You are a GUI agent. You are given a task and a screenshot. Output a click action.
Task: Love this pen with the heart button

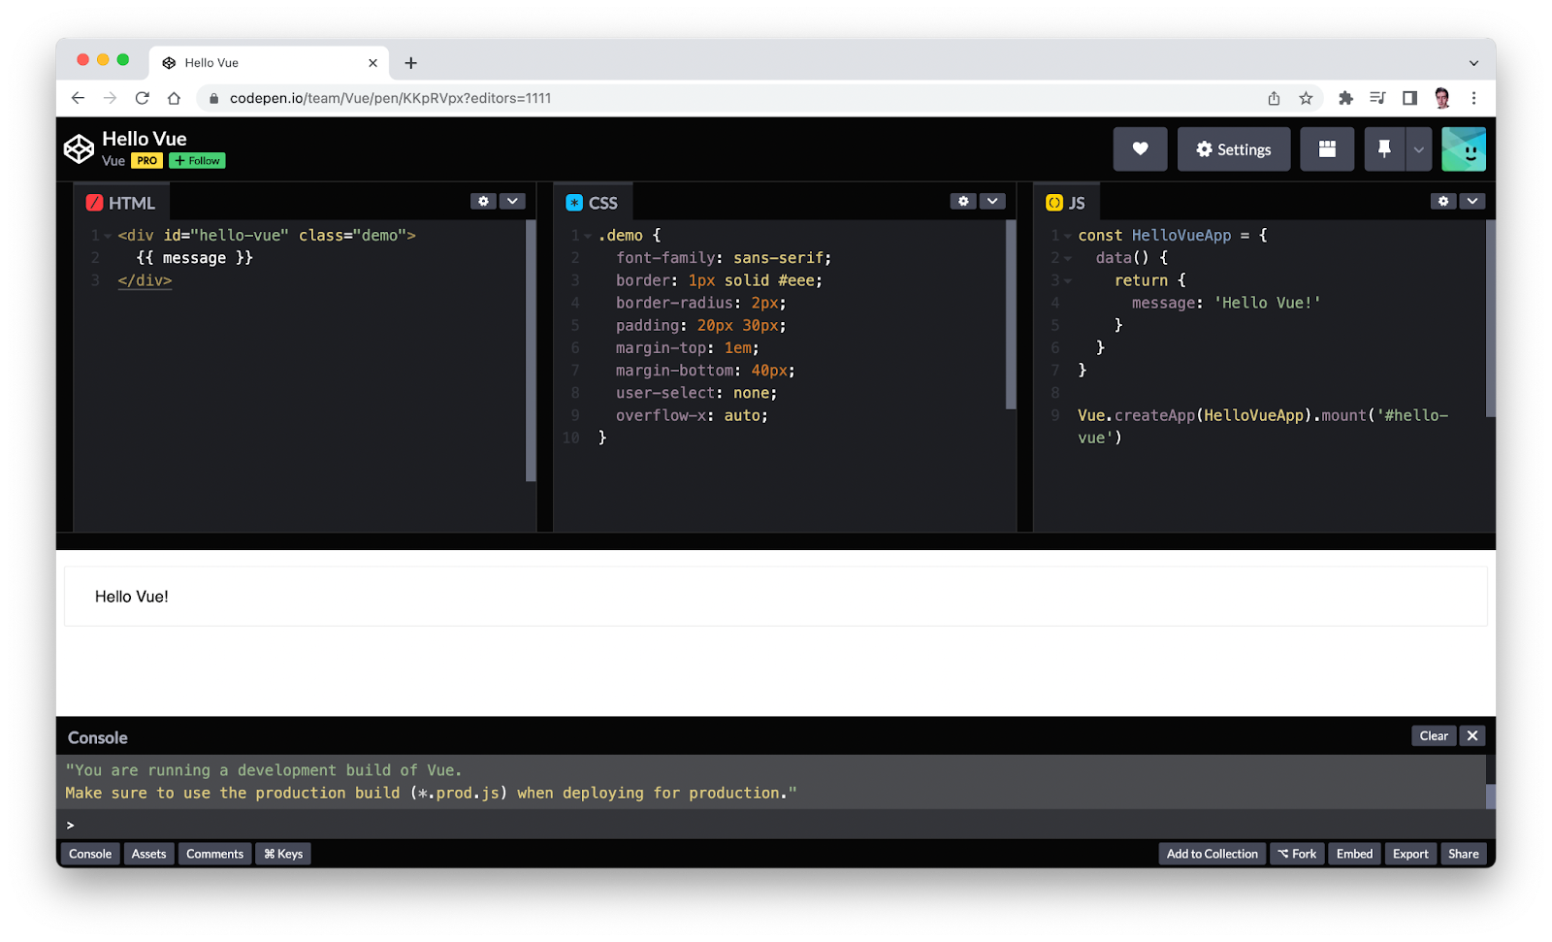[1140, 149]
